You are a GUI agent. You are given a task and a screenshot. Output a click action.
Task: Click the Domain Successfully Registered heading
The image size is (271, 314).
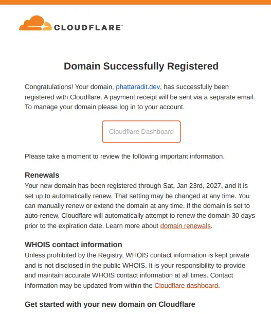[x=141, y=66]
